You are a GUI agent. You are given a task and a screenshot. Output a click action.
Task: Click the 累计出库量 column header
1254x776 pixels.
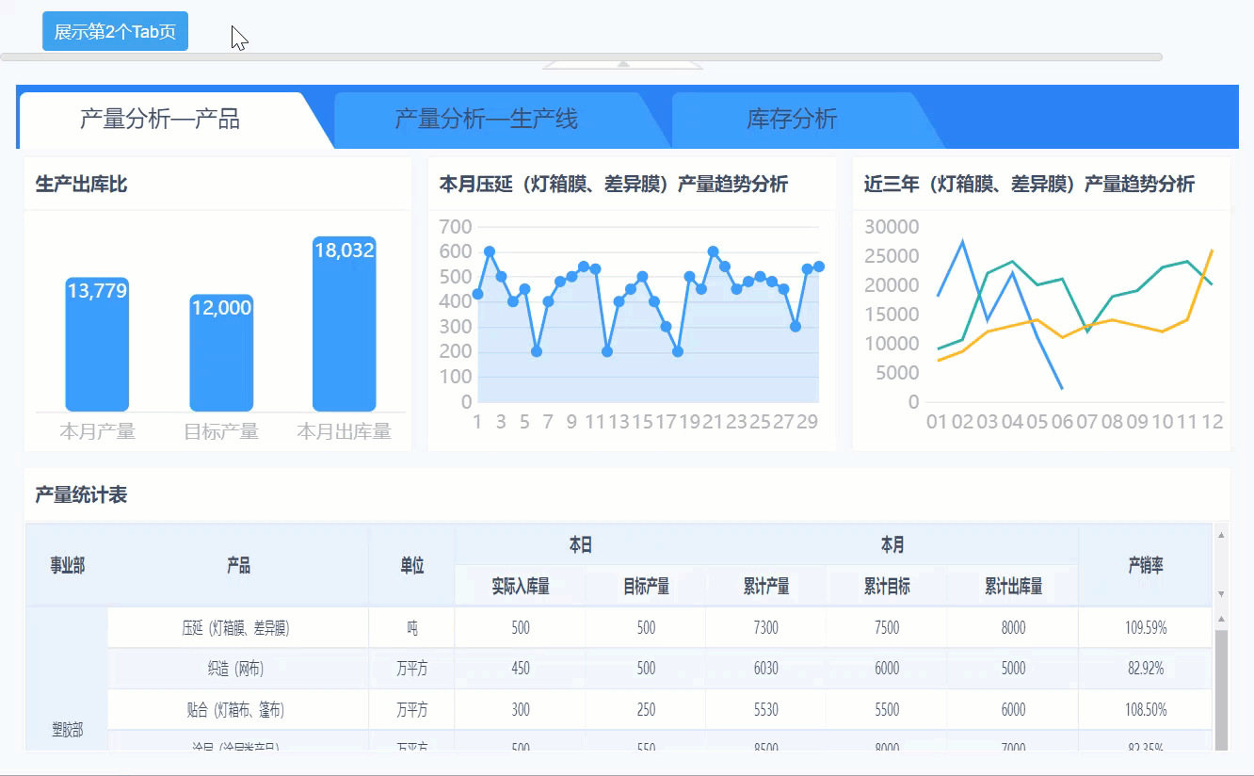coord(1013,586)
